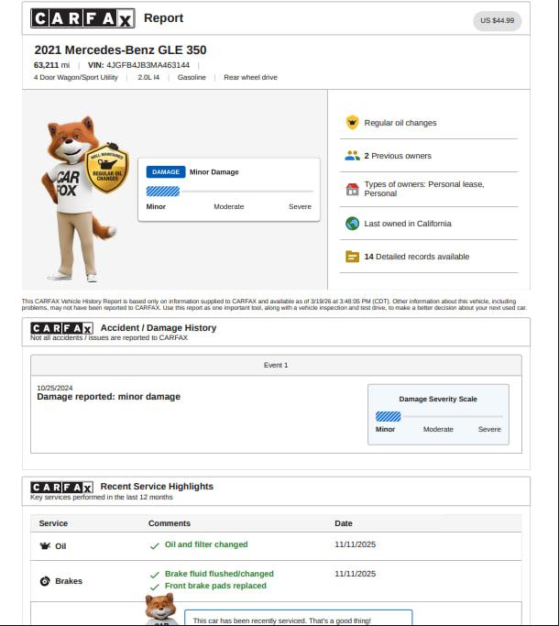Click the oil service icon in table

(44, 545)
